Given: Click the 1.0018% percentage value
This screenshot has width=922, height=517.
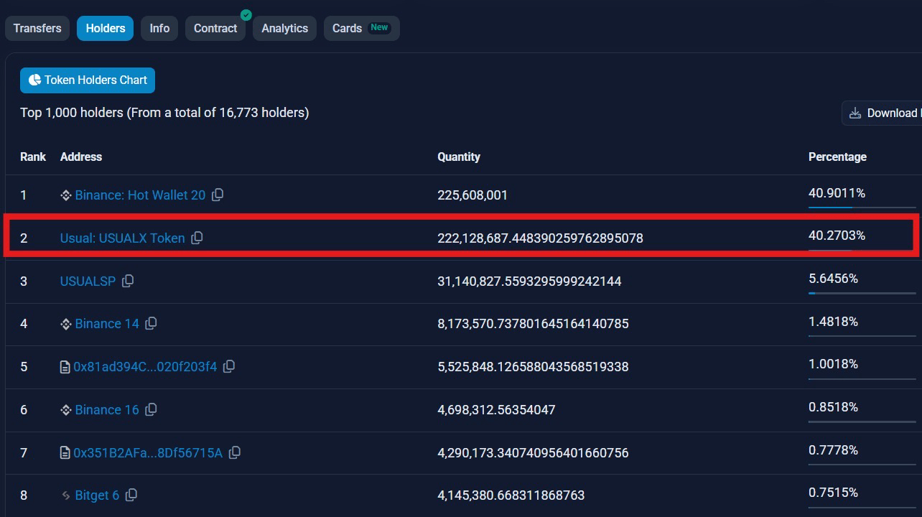Looking at the screenshot, I should (833, 364).
